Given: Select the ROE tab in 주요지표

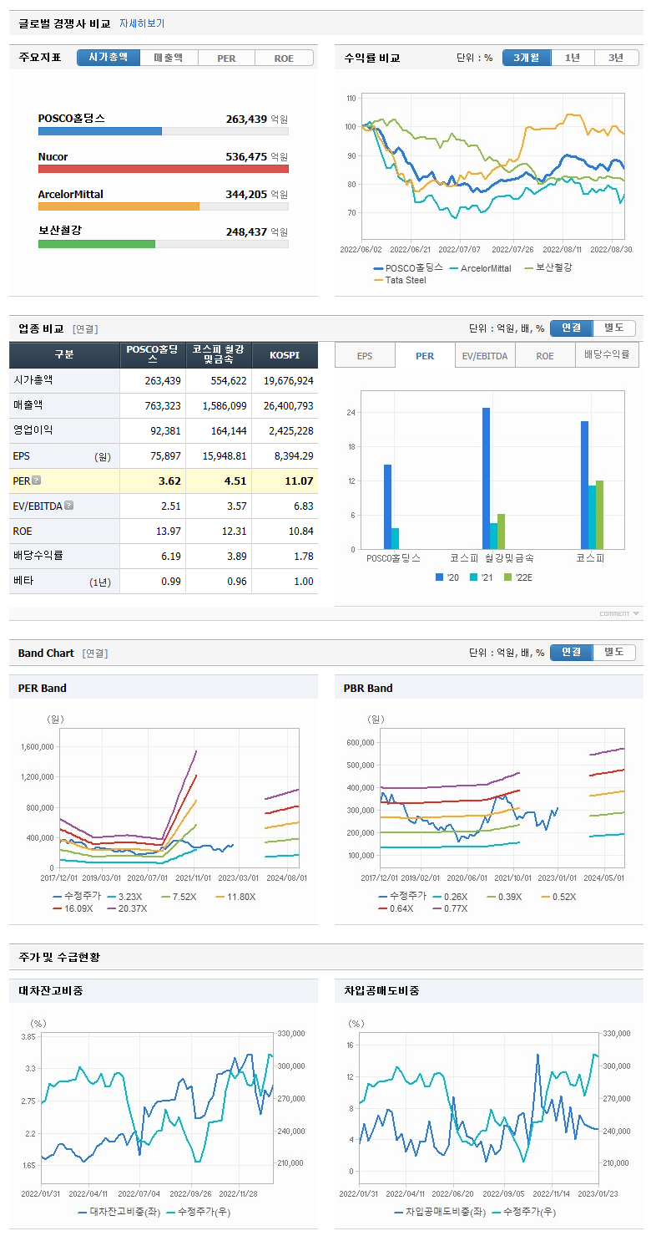Looking at the screenshot, I should 285,58.
